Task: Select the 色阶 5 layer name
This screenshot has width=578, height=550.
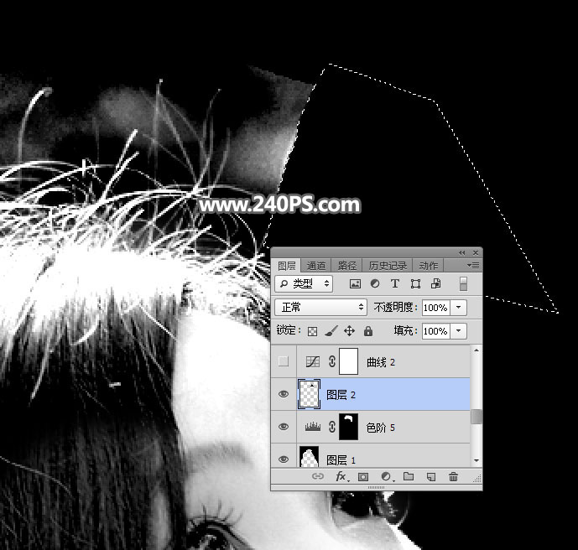Action: [x=380, y=428]
